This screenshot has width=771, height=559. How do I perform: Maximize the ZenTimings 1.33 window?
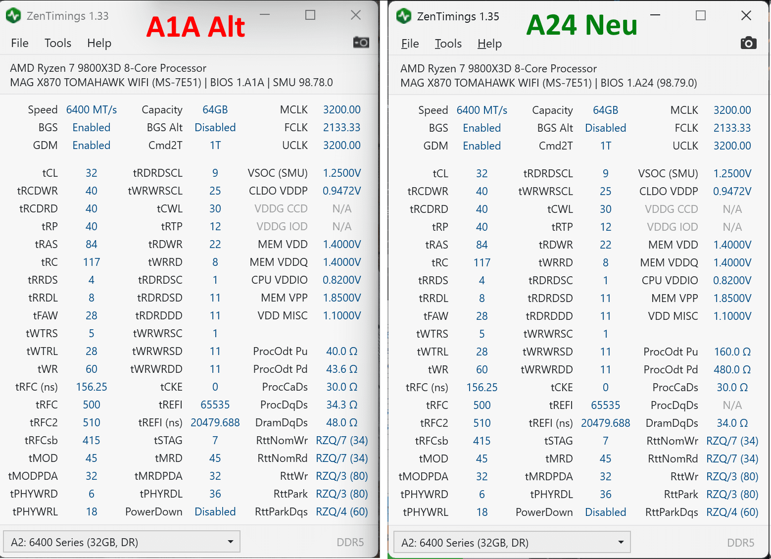310,15
